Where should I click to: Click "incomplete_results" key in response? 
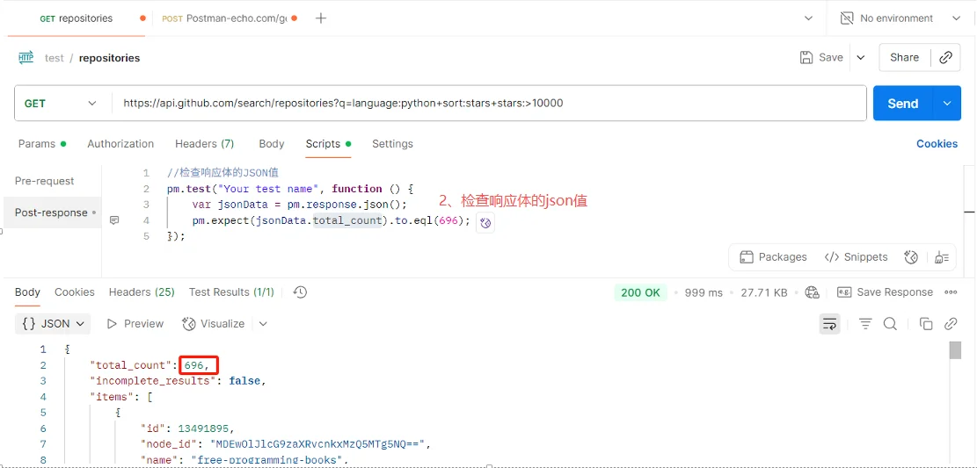click(x=153, y=380)
